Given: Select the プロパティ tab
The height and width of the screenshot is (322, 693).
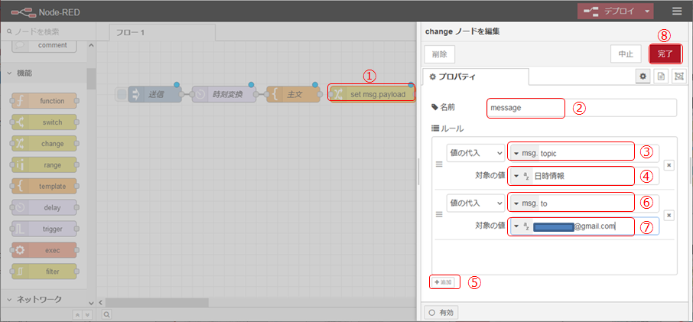Looking at the screenshot, I should [476, 76].
